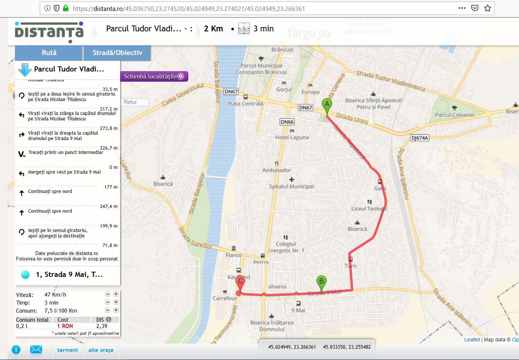Increase Timp with plus button

coord(116,302)
